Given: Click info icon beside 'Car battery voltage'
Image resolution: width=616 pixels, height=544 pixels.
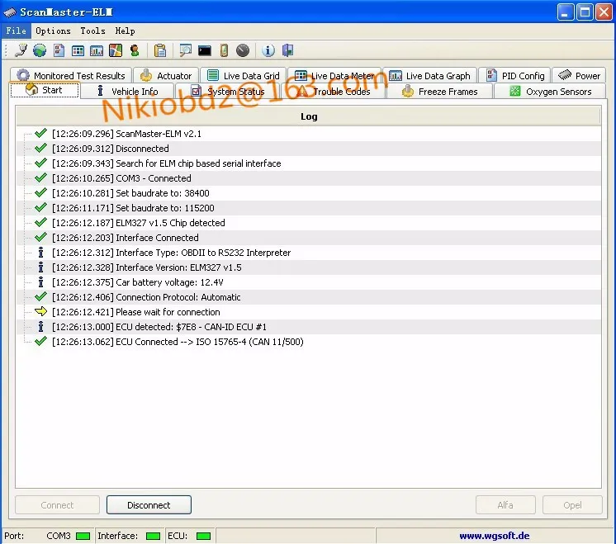Looking at the screenshot, I should coord(40,282).
